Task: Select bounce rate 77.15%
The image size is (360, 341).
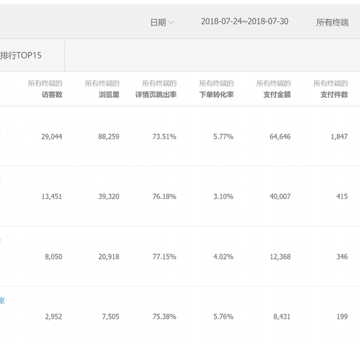Action: pos(165,256)
